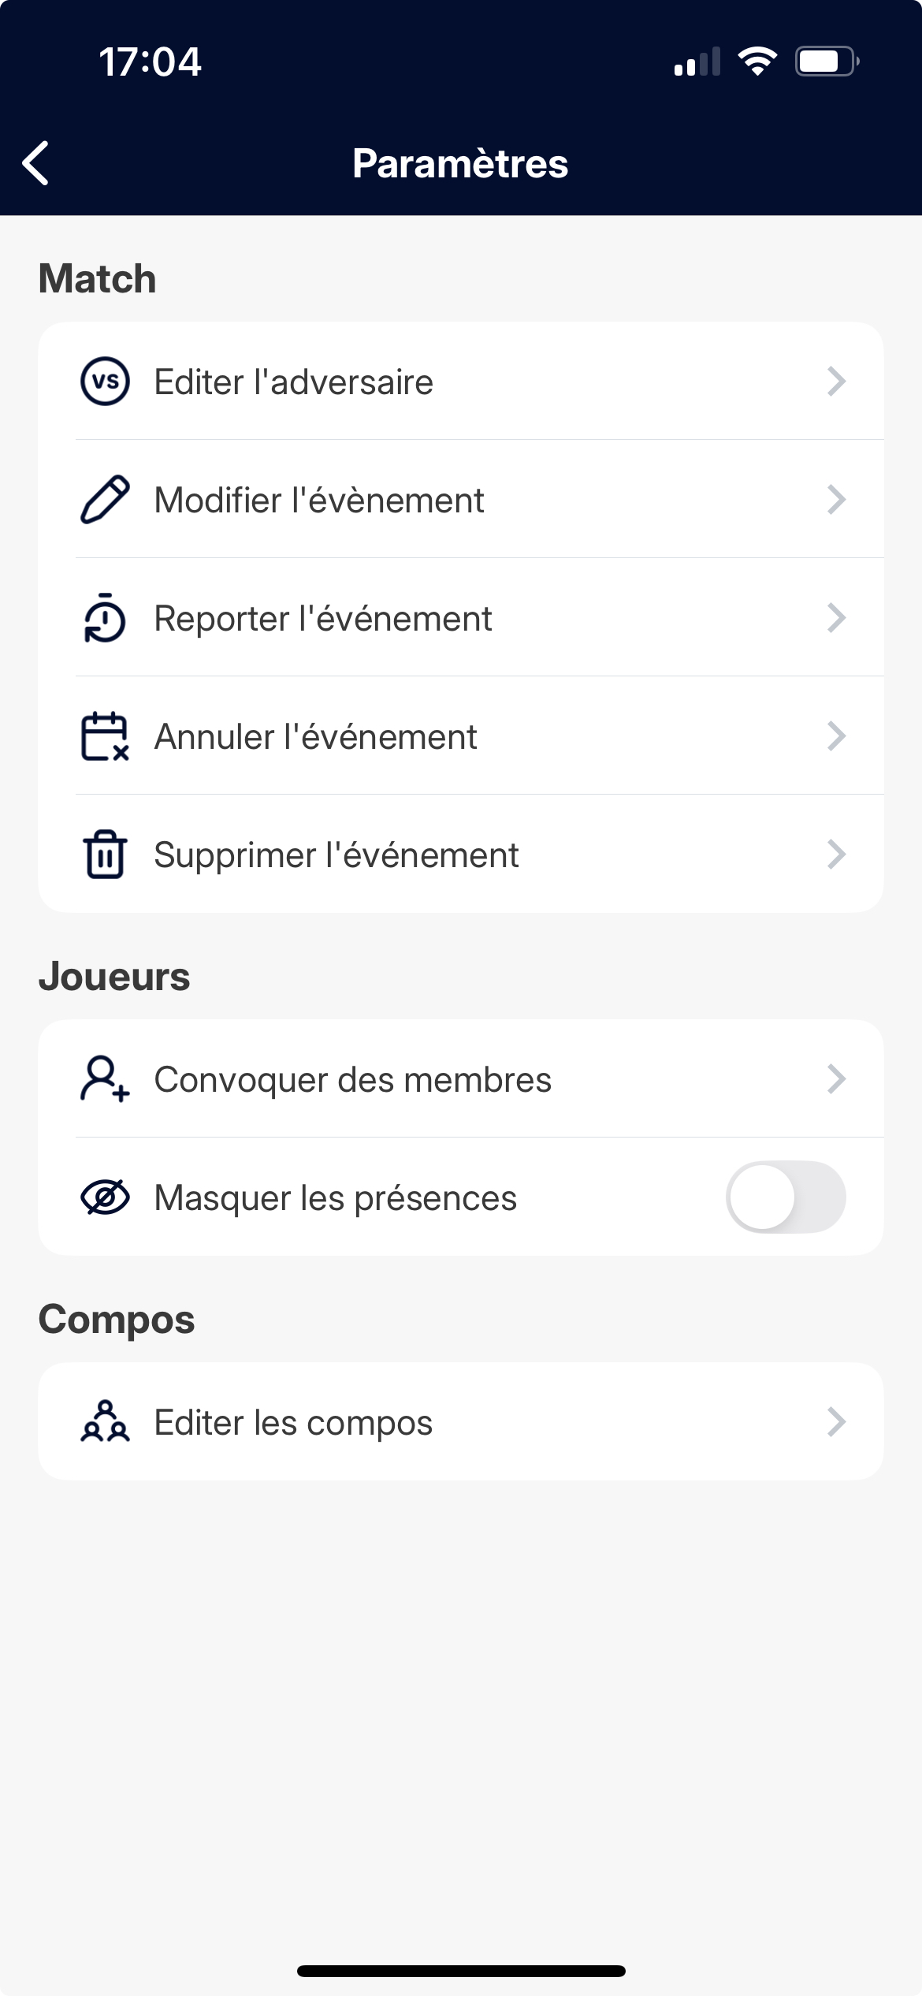Tap the crossed-out eye icon
Screen dimensions: 922x1996
(x=105, y=1197)
